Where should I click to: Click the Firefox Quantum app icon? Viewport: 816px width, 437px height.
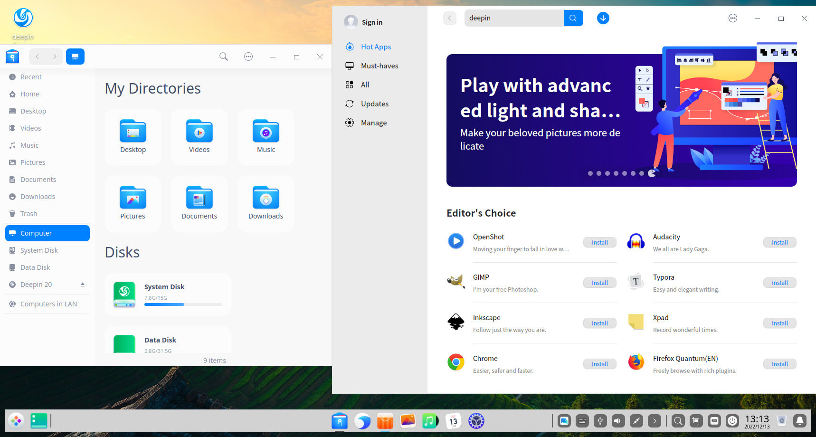pyautogui.click(x=636, y=362)
